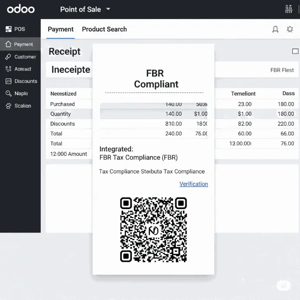This screenshot has height=300, width=300.
Task: Open the gear settings icon
Action: (x=290, y=29)
